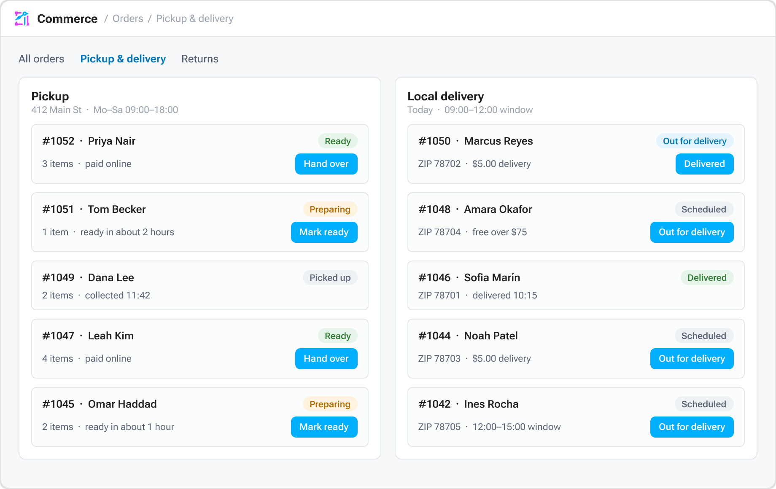776x489 pixels.
Task: Click the Preparing badge on order #1051
Action: tap(330, 210)
